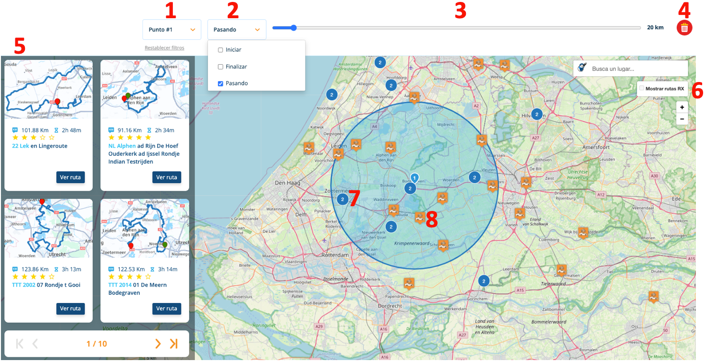
Task: Select the orange route marker near Vianen
Action: pos(519,213)
